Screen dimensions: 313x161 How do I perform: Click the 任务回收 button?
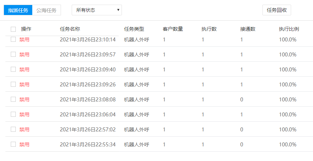click(276, 10)
